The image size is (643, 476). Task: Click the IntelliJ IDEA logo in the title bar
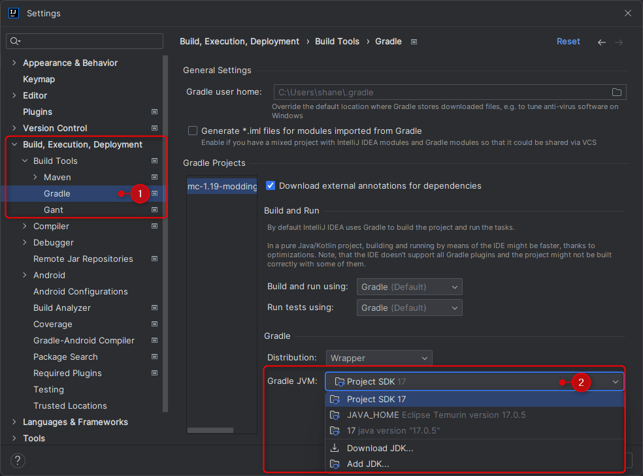click(x=14, y=13)
